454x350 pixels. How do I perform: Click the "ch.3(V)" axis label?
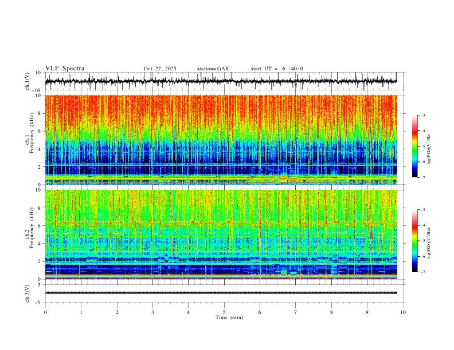tap(28, 293)
